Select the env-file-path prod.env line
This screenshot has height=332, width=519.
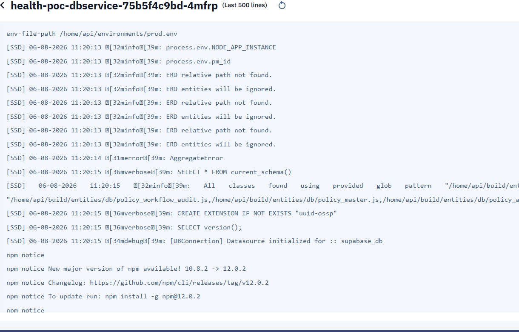[x=92, y=34]
